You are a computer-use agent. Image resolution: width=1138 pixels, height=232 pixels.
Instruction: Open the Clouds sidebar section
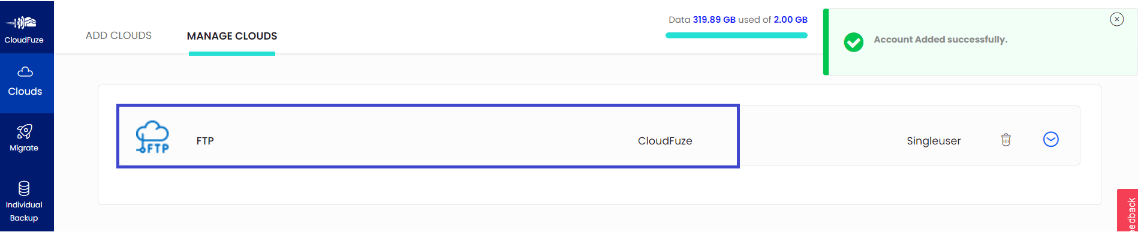point(26,83)
